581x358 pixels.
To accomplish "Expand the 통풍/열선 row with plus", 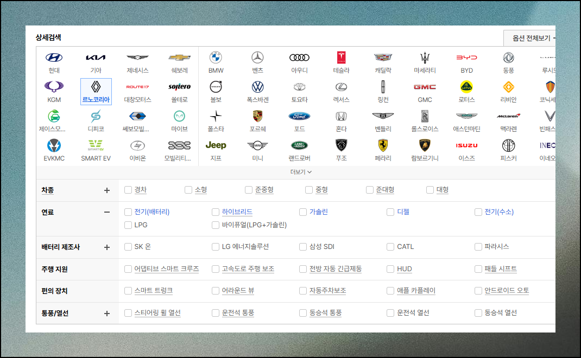I will pyautogui.click(x=107, y=314).
